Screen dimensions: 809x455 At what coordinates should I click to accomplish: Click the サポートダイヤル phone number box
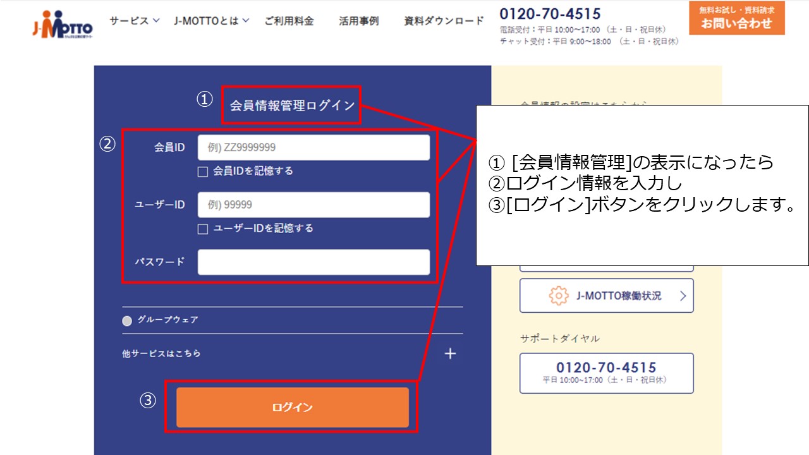[x=607, y=373]
